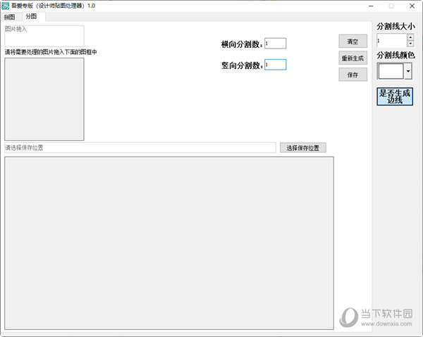
Task: Focus the 横向分割数 input field
Action: point(275,44)
